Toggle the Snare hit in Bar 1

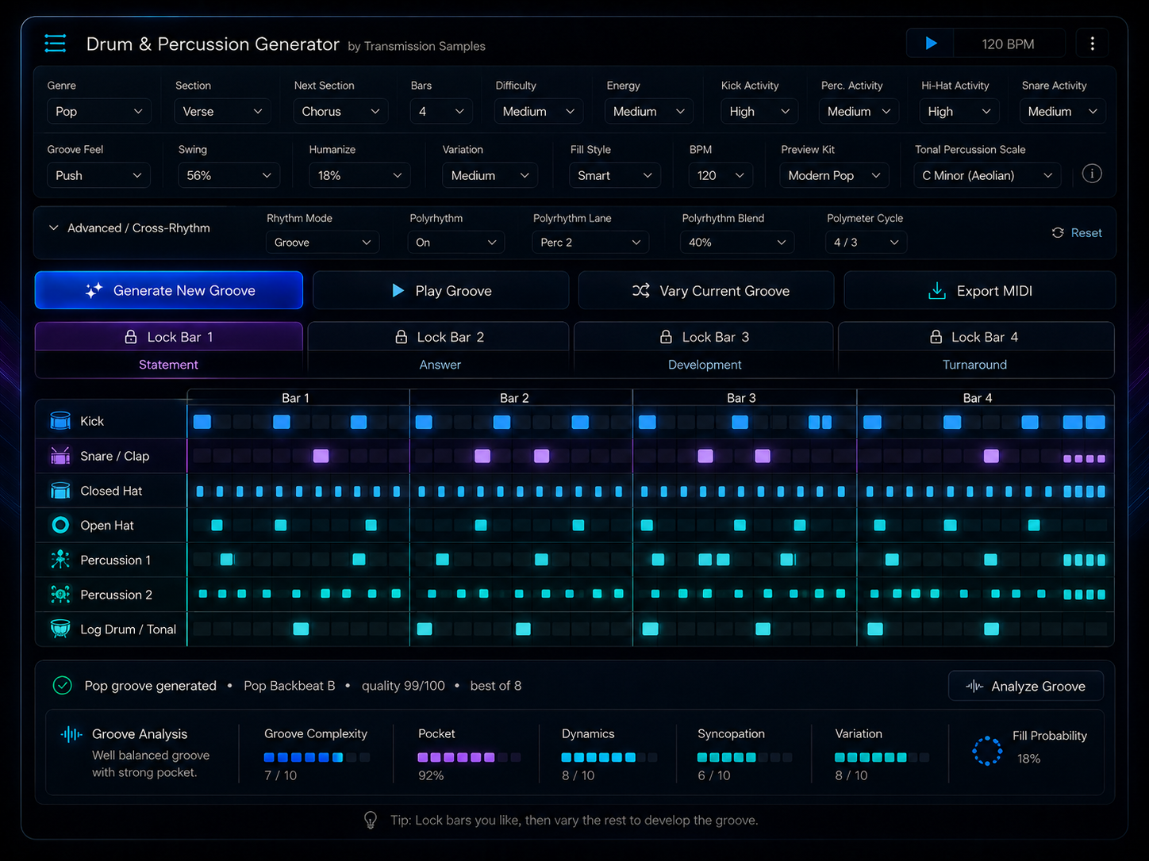pyautogui.click(x=321, y=456)
